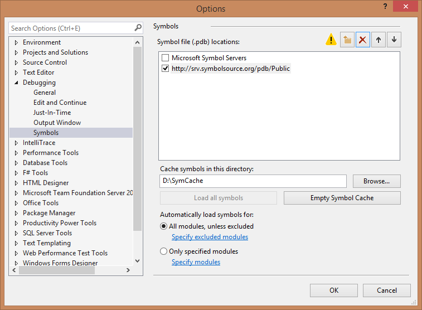
Task: Click the tree scroll up arrow
Action: [x=137, y=42]
